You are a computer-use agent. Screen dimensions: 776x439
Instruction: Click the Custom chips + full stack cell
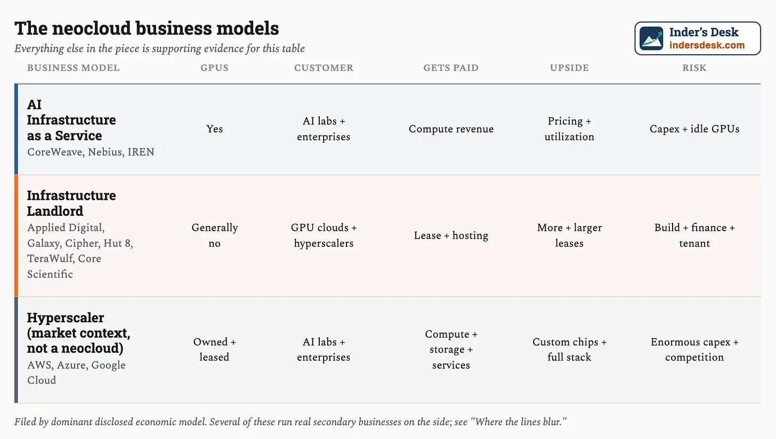click(x=569, y=349)
